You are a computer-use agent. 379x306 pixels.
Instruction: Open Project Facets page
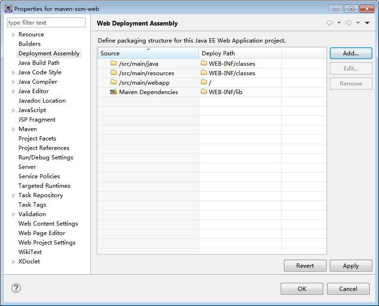(x=37, y=139)
